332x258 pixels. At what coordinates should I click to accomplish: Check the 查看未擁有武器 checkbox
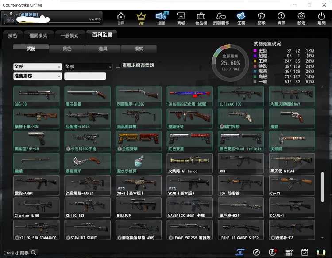tap(118, 65)
